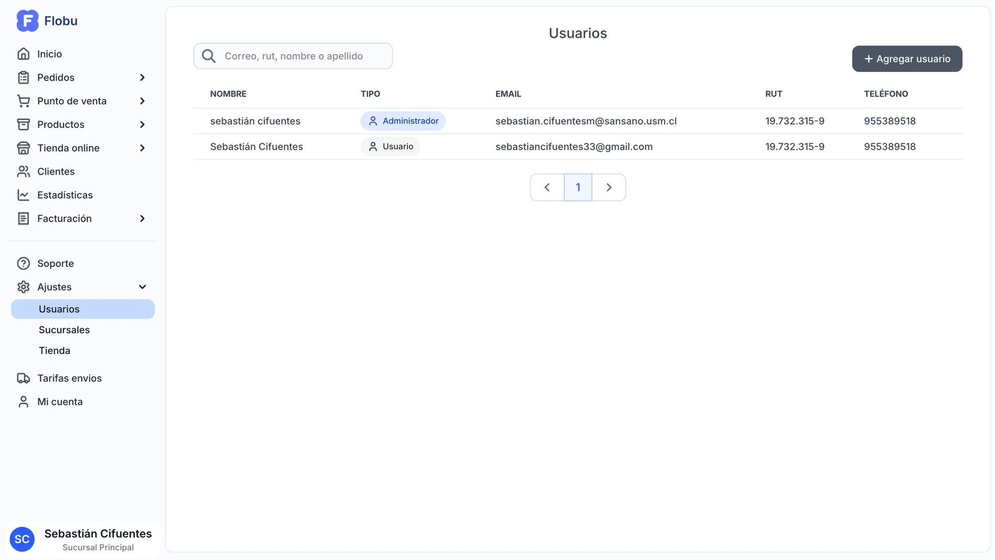Viewport: 995px width, 560px height.
Task: Click the Administrador type badge
Action: pyautogui.click(x=402, y=121)
